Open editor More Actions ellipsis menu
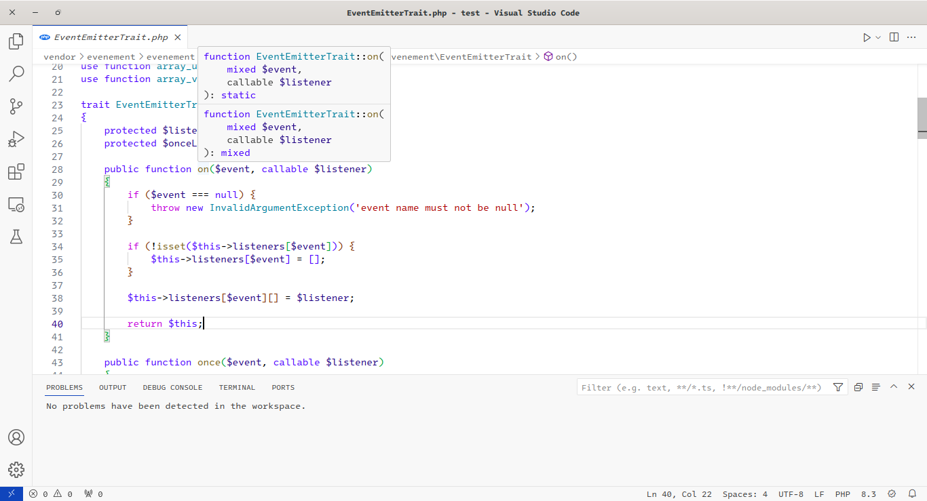Screen dimensions: 927x501 point(911,37)
